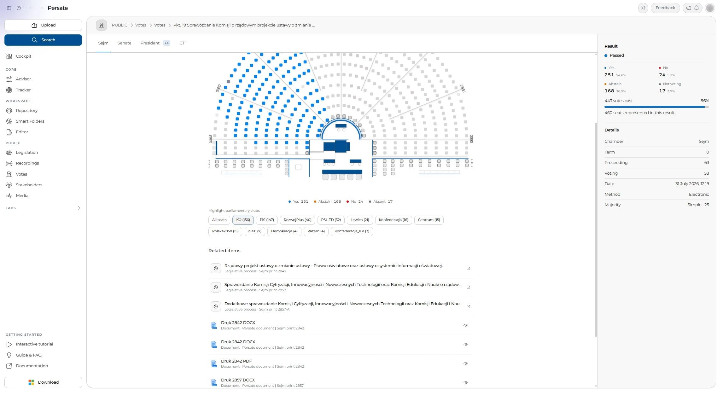Open the announcements megaphone icon

pyautogui.click(x=689, y=8)
